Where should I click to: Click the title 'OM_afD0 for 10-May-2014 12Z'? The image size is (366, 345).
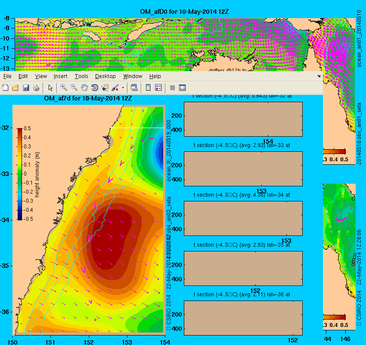pyautogui.click(x=184, y=12)
